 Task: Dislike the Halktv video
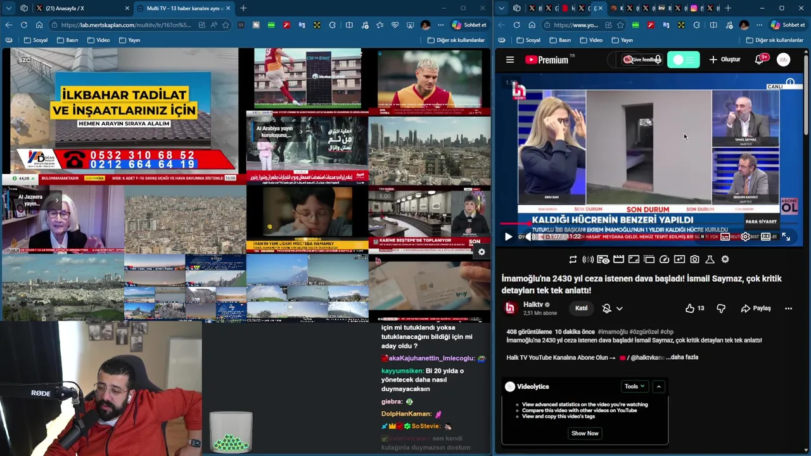[x=721, y=308]
